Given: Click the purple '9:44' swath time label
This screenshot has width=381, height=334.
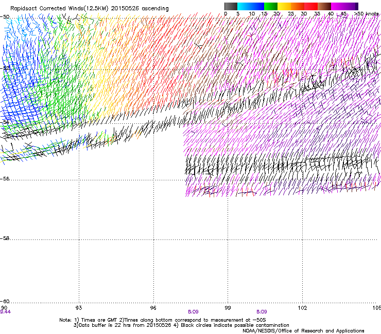Looking at the screenshot, I should pyautogui.click(x=5, y=312).
